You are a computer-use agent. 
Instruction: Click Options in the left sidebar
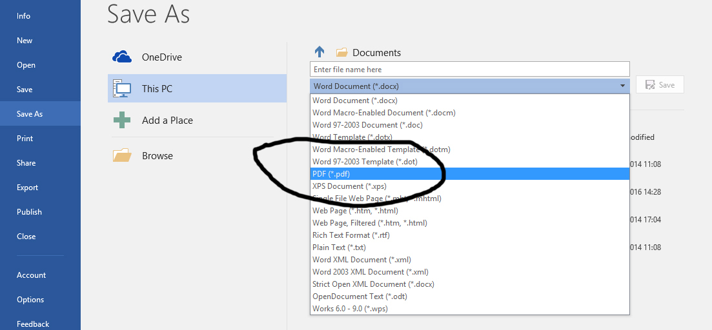tap(30, 300)
